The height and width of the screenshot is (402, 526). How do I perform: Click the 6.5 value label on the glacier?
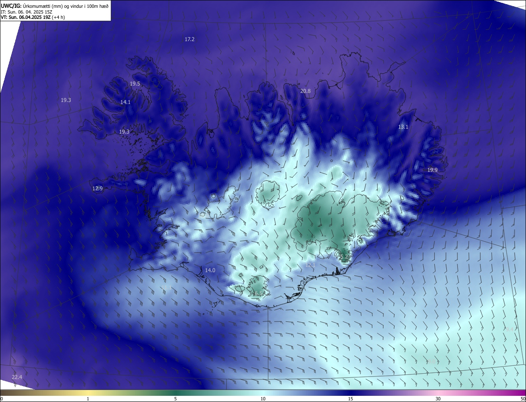click(x=258, y=293)
